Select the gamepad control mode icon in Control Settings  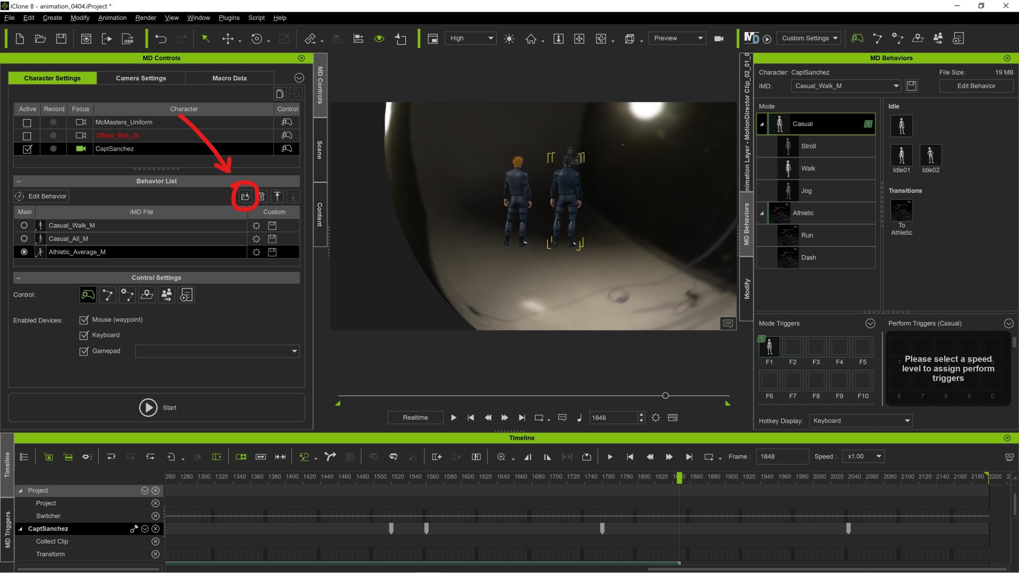click(88, 295)
